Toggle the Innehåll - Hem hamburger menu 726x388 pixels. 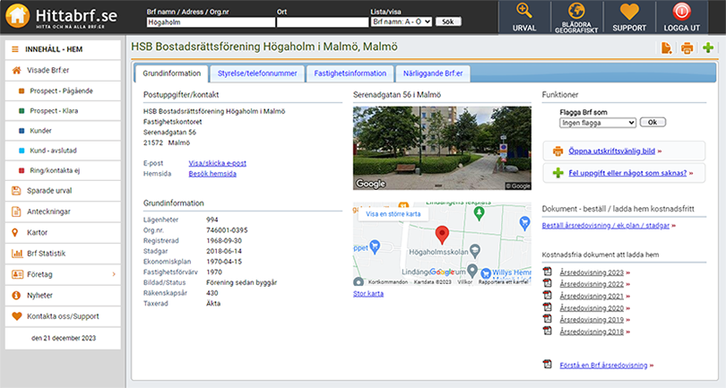pos(15,48)
